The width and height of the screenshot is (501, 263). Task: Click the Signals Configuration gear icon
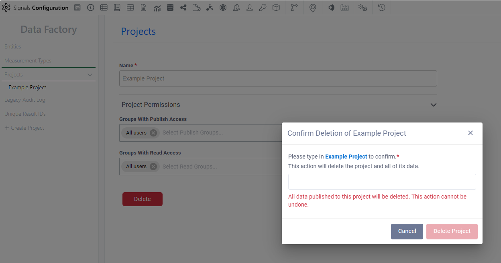click(x=6, y=8)
